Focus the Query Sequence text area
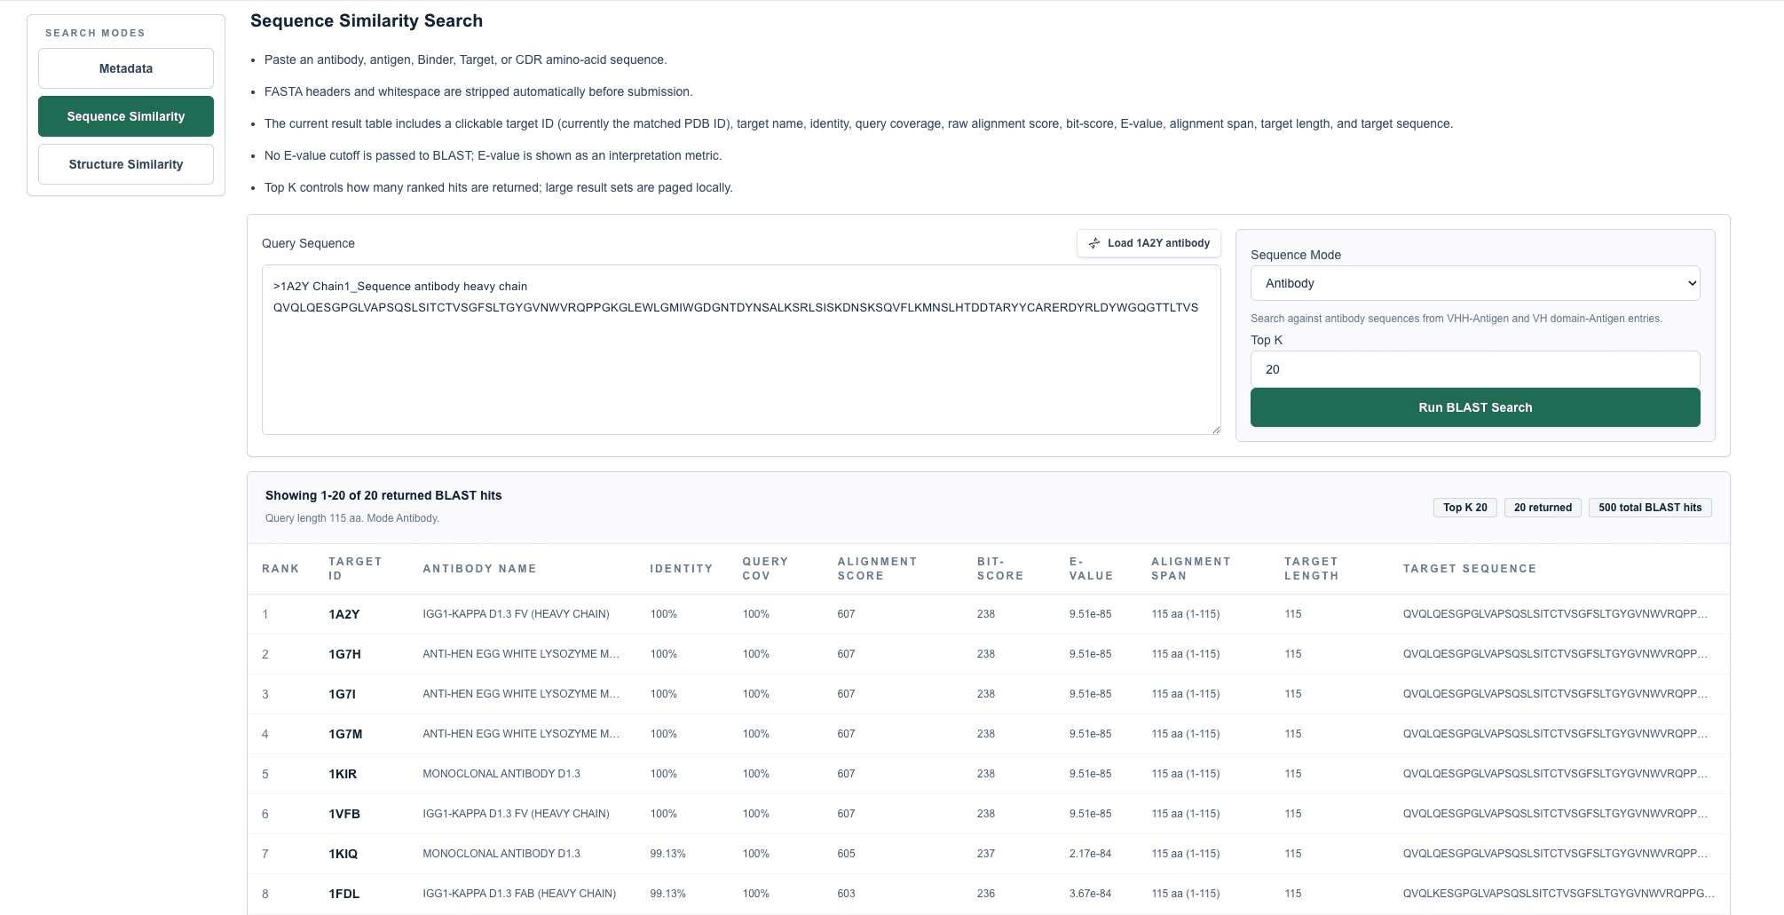This screenshot has width=1784, height=915. [741, 350]
